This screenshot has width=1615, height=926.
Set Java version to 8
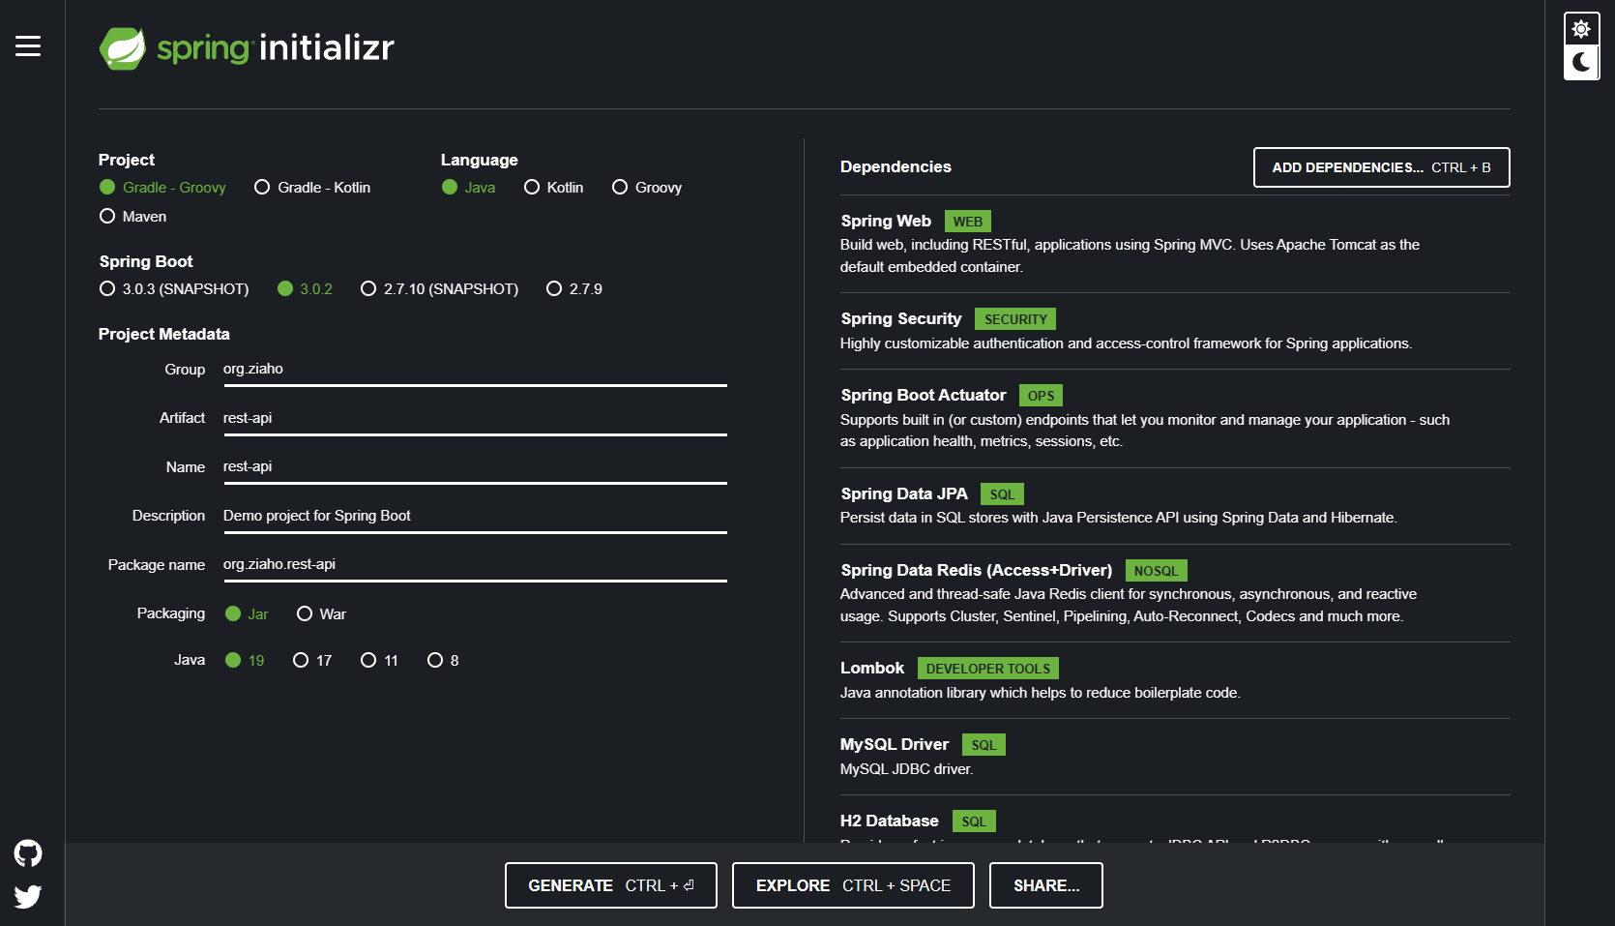click(443, 661)
